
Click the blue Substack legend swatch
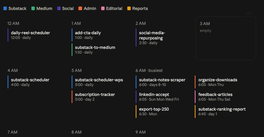tap(5, 8)
